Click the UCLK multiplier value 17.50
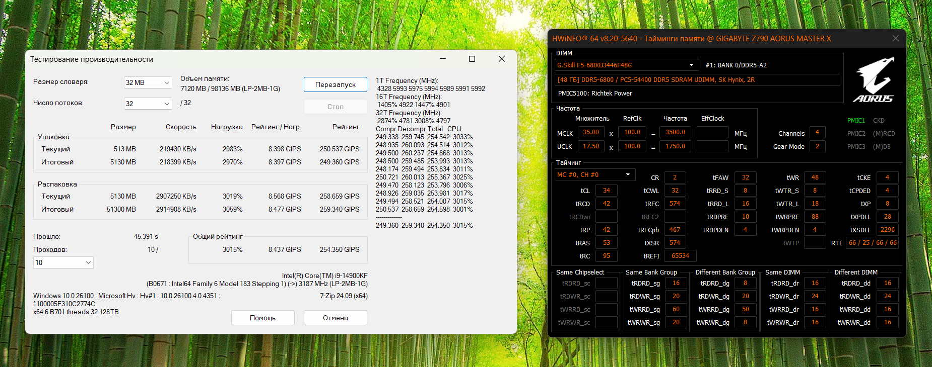Image resolution: width=932 pixels, height=367 pixels. coord(591,146)
